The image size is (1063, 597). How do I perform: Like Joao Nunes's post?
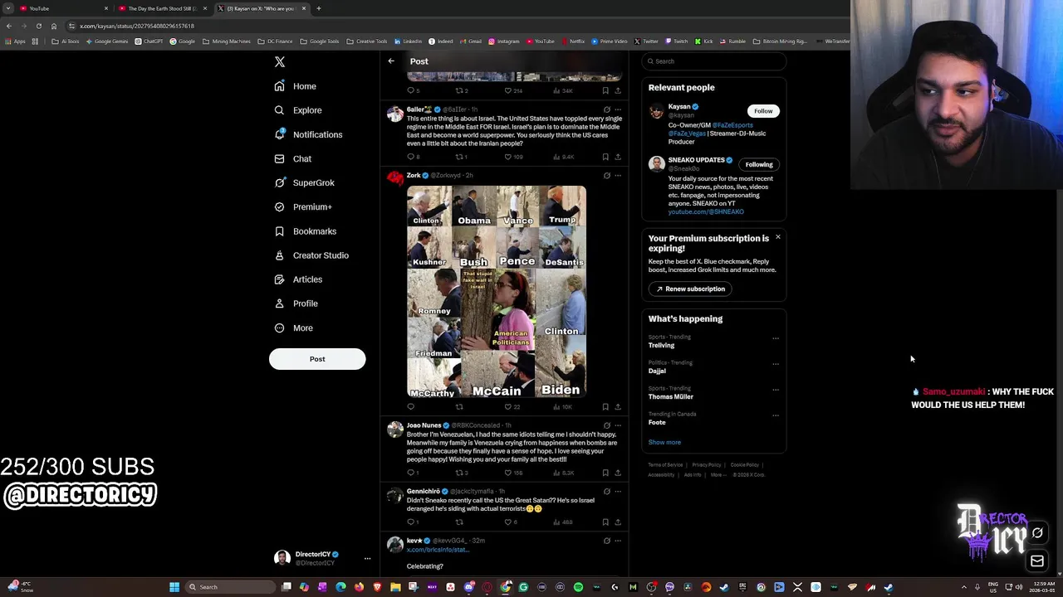(x=515, y=473)
